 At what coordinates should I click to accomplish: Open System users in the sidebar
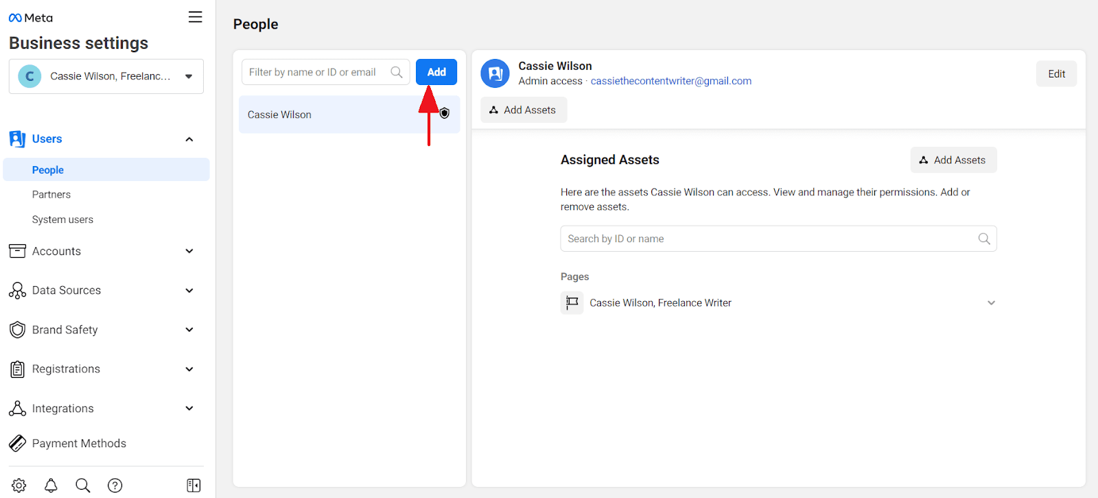coord(62,220)
